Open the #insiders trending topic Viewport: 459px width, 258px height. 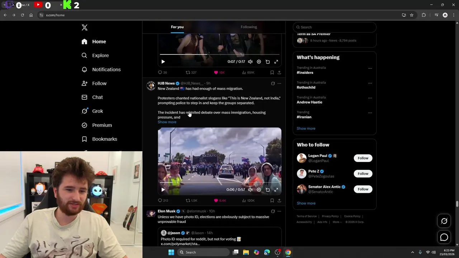pos(305,73)
